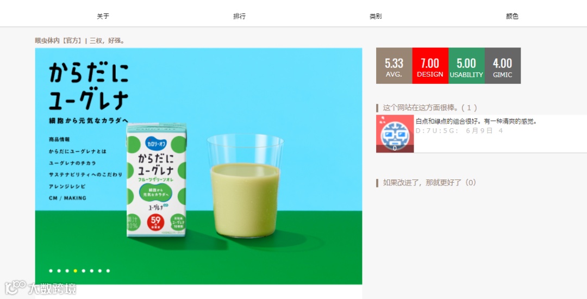This screenshot has width=587, height=299.
Task: Open the 颜色 navigation item
Action: tap(512, 16)
